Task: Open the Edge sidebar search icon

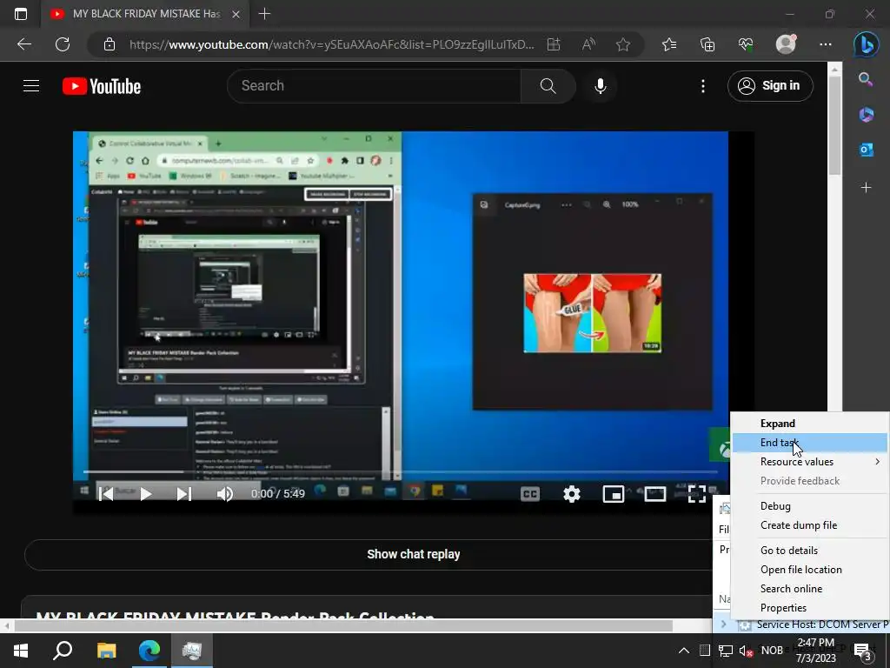Action: (x=866, y=79)
